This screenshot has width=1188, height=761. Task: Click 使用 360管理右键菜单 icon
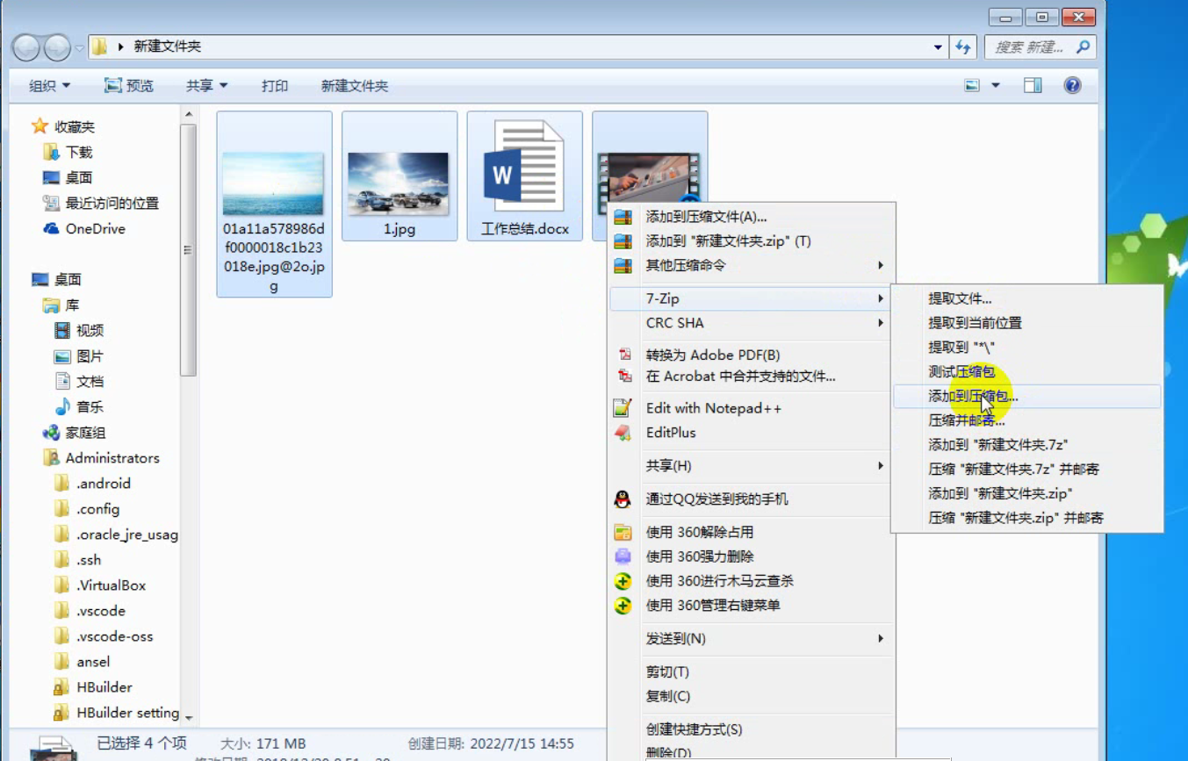pyautogui.click(x=623, y=606)
